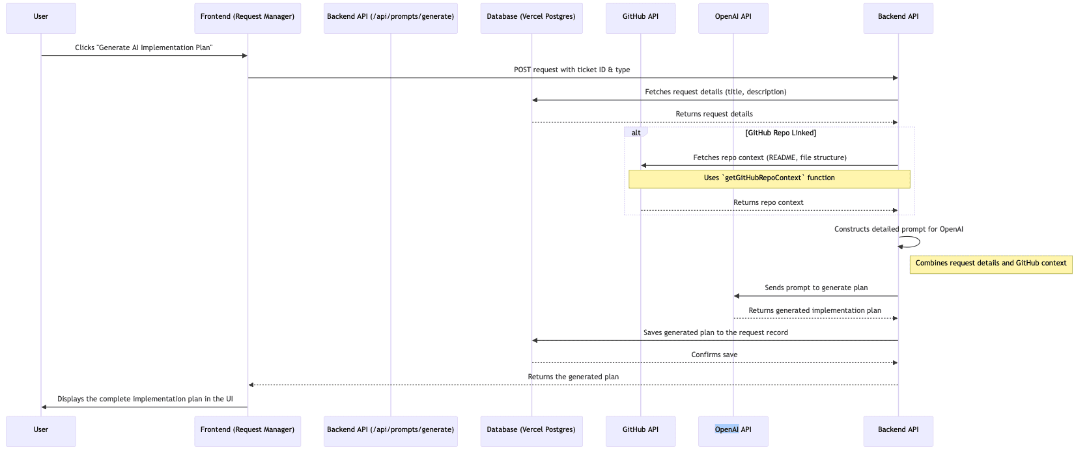Select the top Frontend (Request Manager) box
The image size is (1089, 458).
tap(247, 18)
